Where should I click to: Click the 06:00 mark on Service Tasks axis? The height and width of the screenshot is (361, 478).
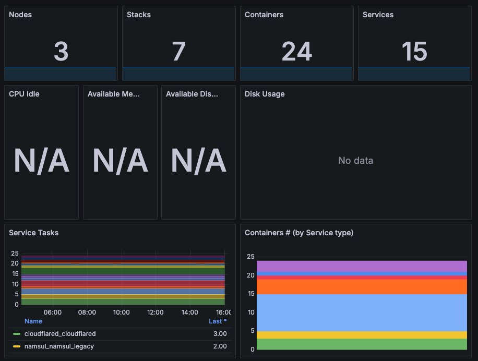pyautogui.click(x=52, y=312)
